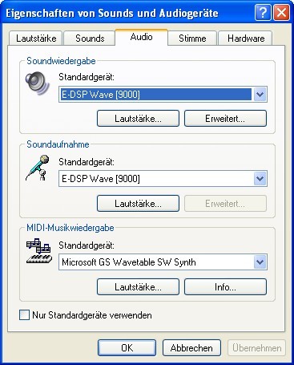
Task: Click the Soundaufnahme E-DSP Wave combo box
Action: click(x=163, y=179)
